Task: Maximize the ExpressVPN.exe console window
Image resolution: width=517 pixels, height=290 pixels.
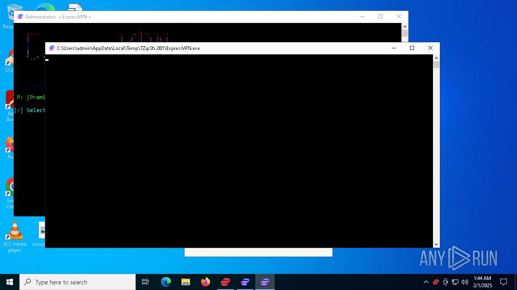Action: (412, 48)
